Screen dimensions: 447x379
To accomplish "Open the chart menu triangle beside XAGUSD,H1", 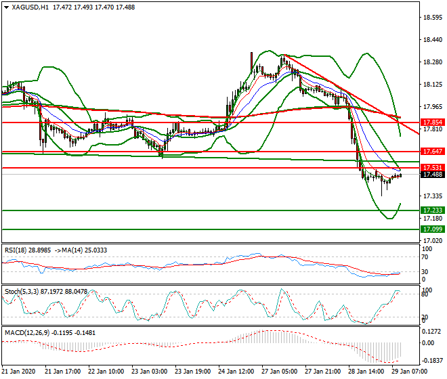I will tap(7, 7).
